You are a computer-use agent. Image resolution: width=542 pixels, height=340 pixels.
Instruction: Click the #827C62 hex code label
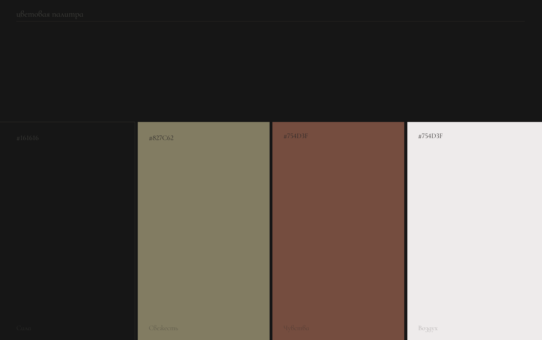tap(161, 138)
